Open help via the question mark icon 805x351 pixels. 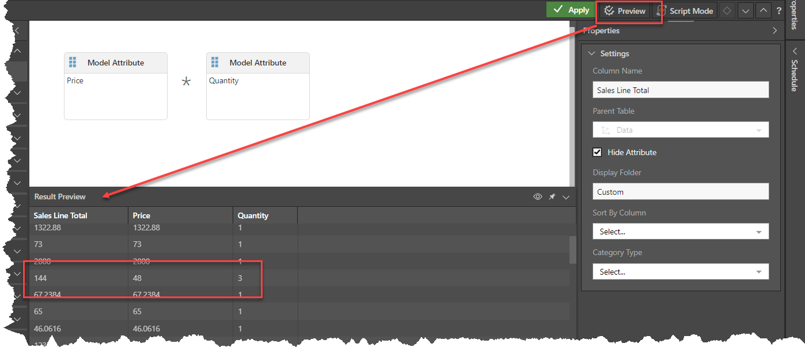click(x=779, y=11)
